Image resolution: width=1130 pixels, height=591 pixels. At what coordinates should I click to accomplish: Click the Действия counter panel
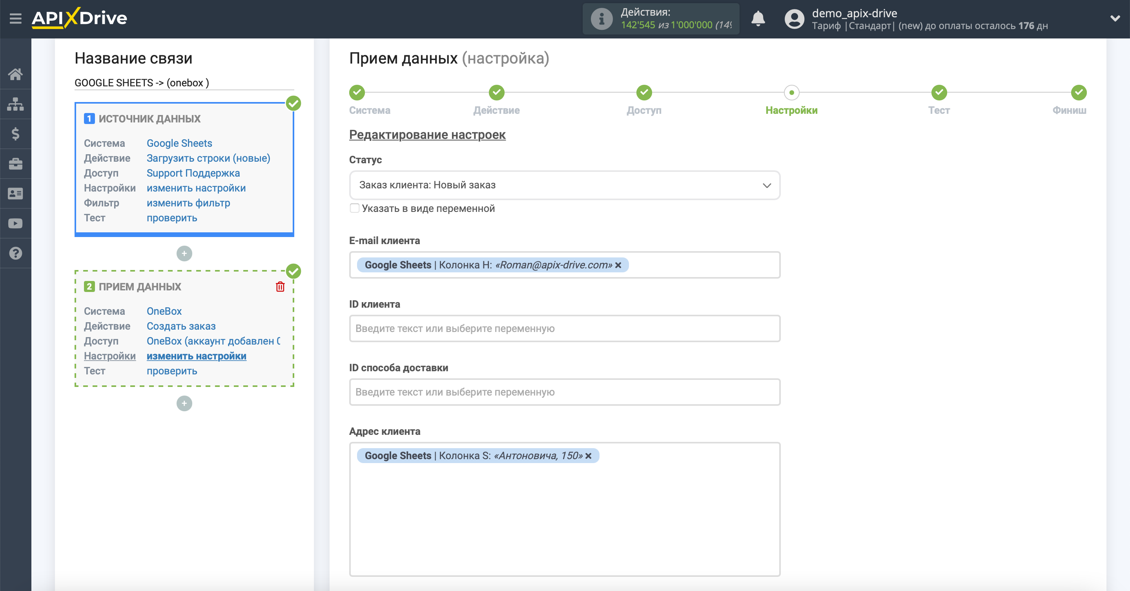(661, 19)
